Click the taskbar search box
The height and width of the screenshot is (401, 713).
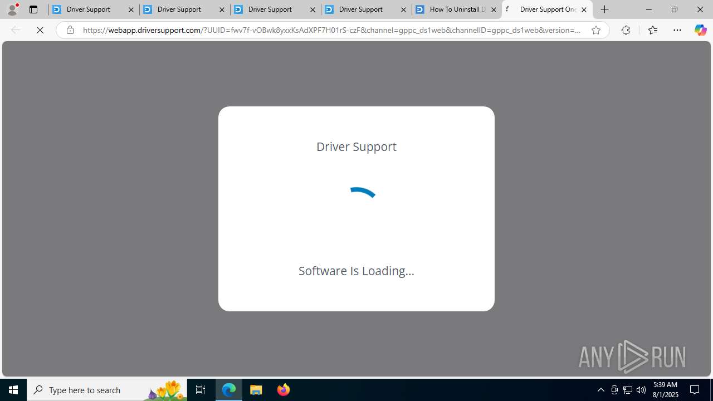click(107, 390)
